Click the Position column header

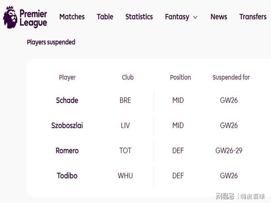(x=180, y=77)
